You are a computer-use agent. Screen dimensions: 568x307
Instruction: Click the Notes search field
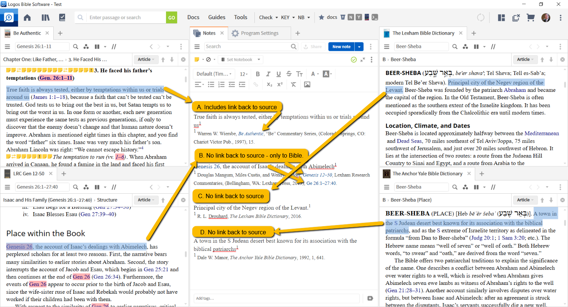point(251,46)
